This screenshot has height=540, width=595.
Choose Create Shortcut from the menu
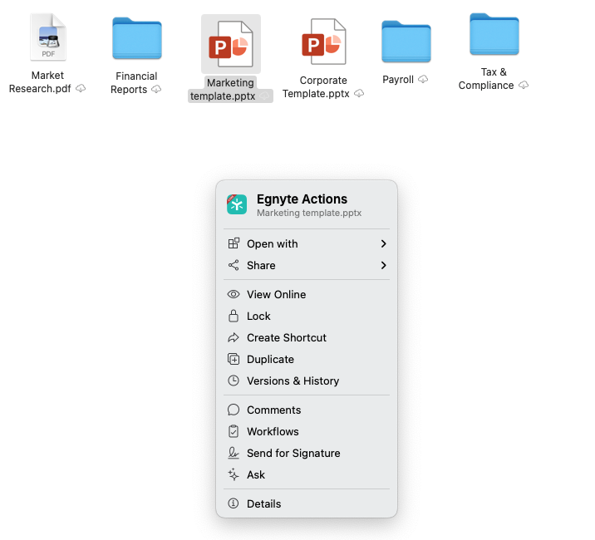click(x=287, y=337)
